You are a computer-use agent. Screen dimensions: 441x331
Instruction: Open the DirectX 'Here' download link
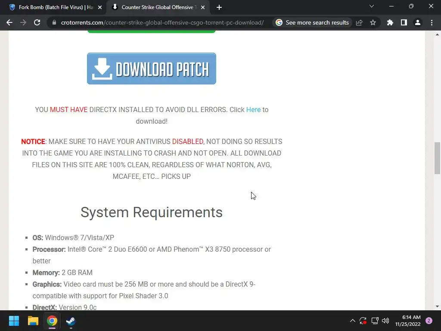click(253, 109)
